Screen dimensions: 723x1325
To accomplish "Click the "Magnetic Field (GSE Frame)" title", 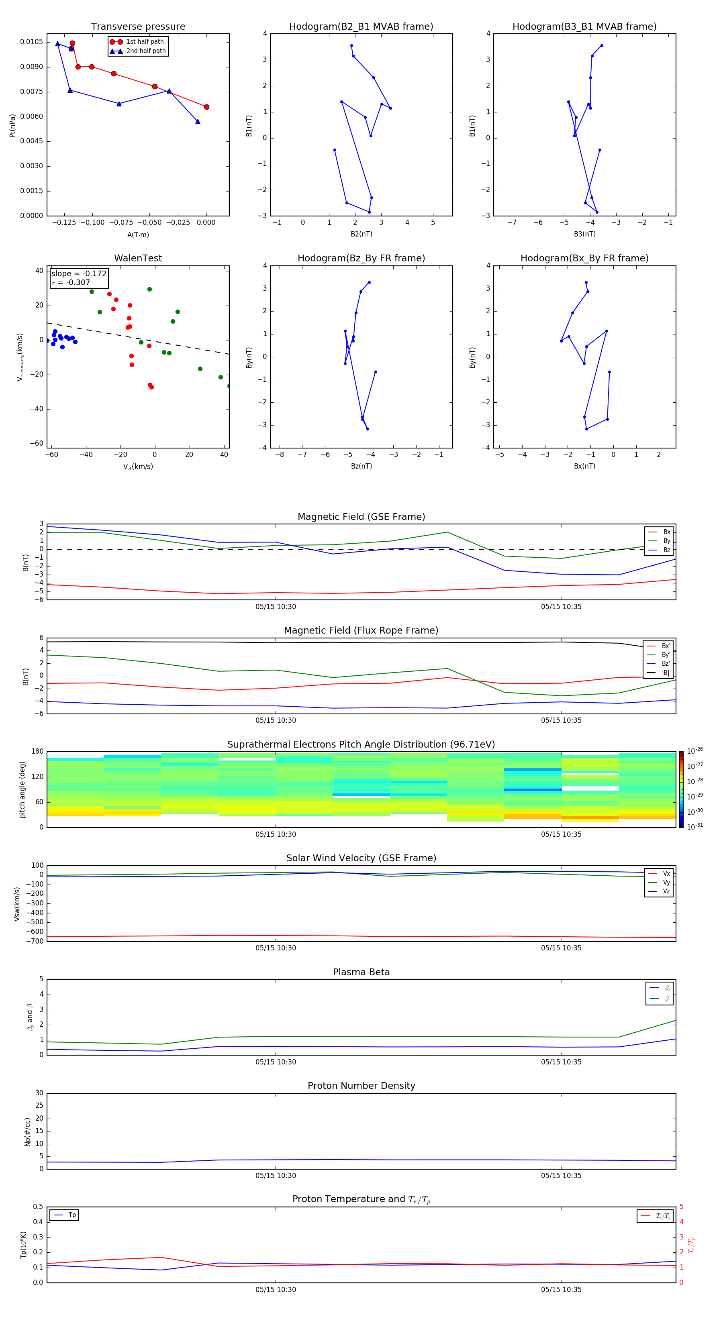I will 361,517.
